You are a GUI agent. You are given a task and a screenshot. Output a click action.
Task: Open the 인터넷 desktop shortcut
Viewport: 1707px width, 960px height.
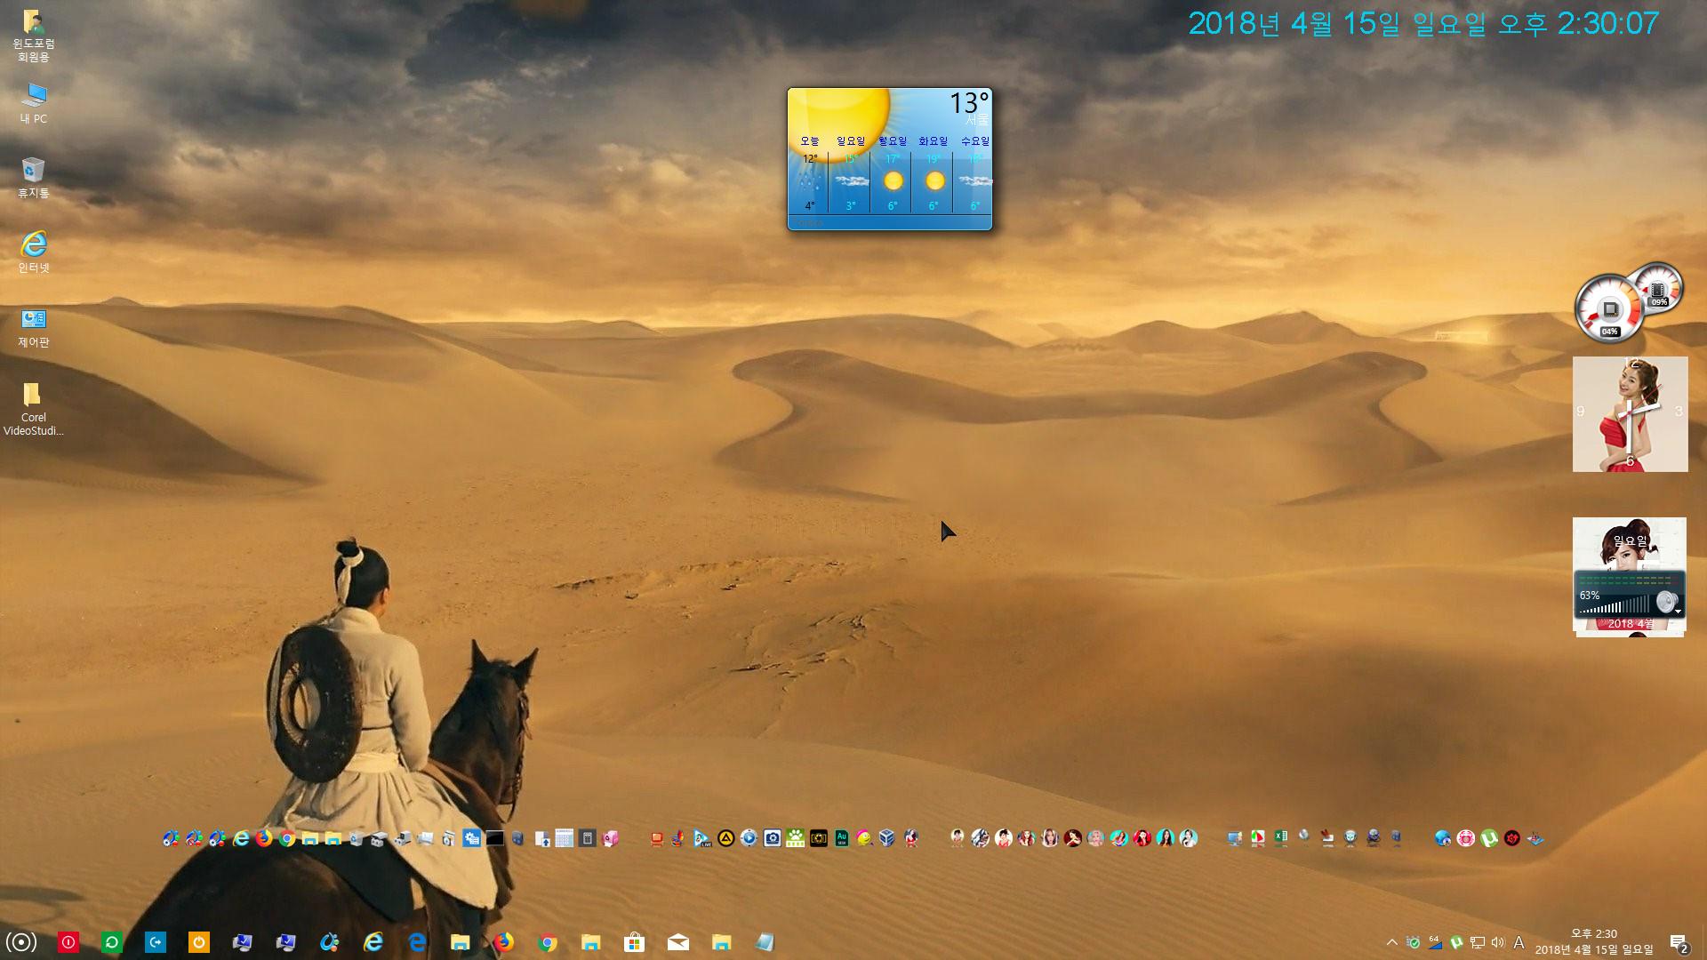coord(33,252)
